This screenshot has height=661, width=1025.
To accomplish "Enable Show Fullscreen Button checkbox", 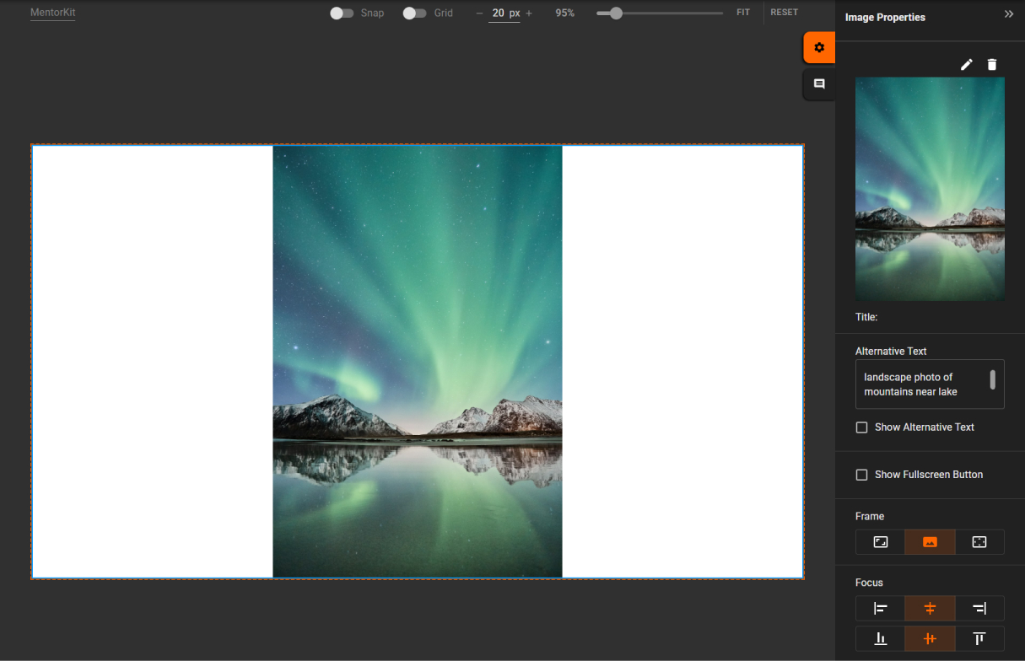I will tap(861, 475).
